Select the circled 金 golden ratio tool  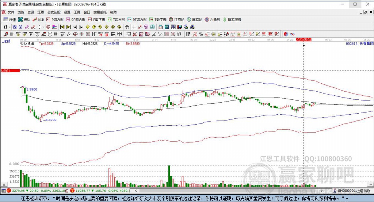point(214,34)
